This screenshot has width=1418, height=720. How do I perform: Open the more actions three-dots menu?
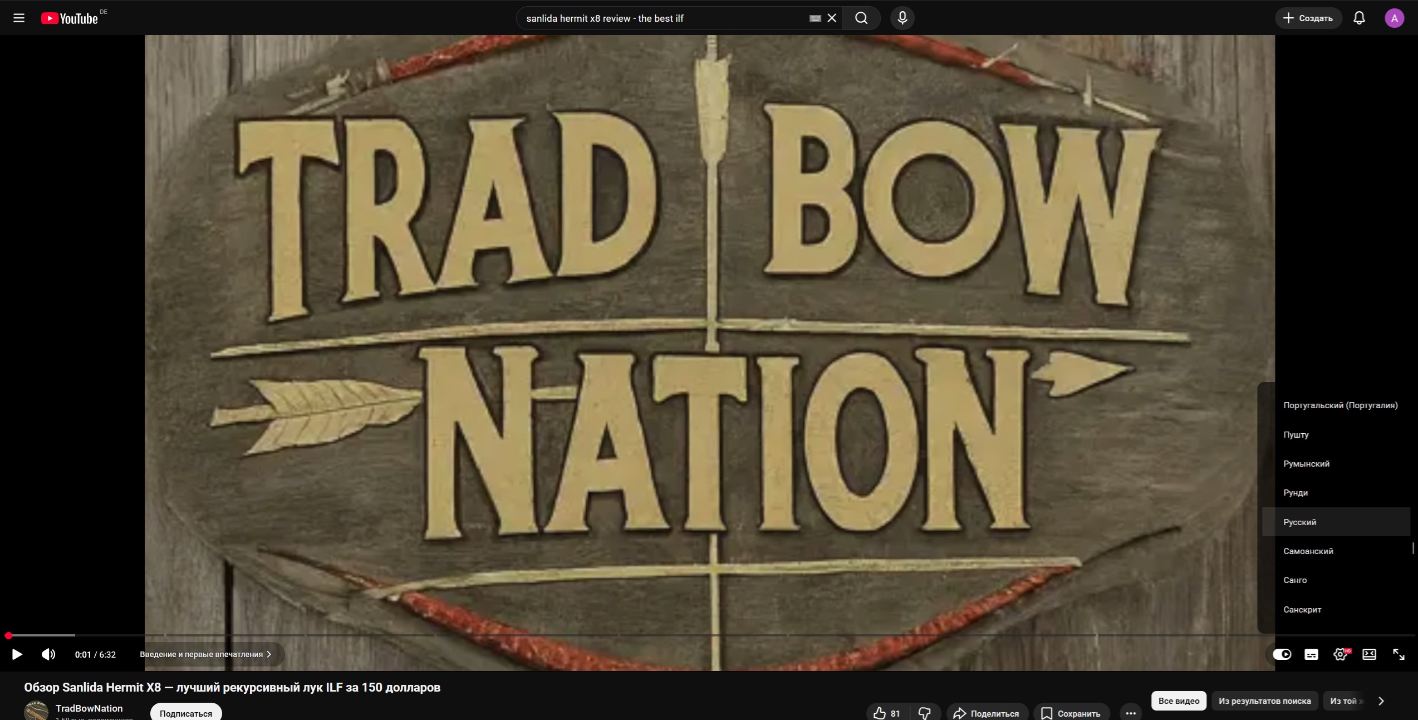pyautogui.click(x=1130, y=713)
